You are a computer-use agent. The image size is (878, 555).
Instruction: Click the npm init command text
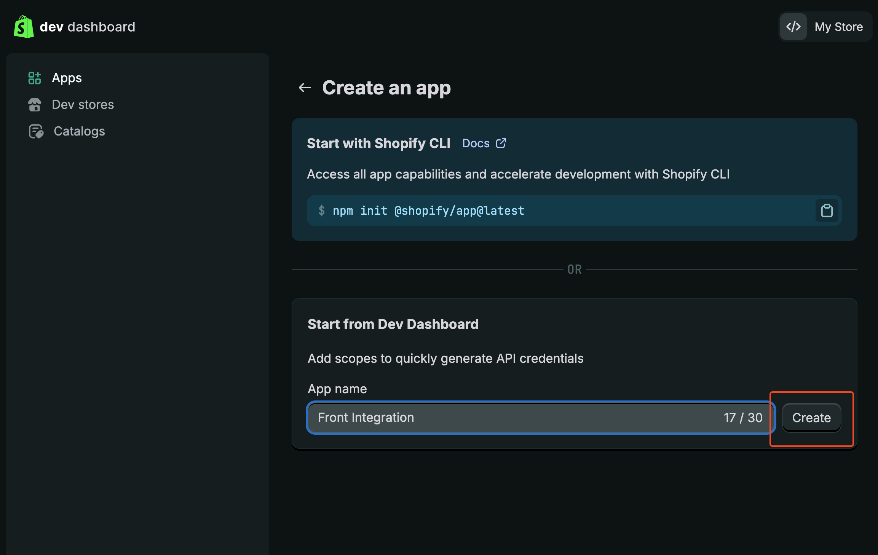point(428,211)
